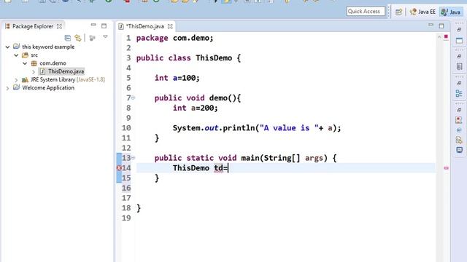467x262 pixels.
Task: Toggle Link with Editor in Package Explorer
Action: [78, 38]
